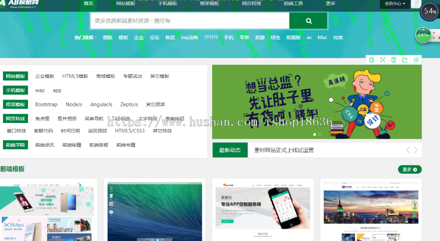Click the green 前端学院 category label
Viewport: 440px width, 241px height.
click(16, 145)
